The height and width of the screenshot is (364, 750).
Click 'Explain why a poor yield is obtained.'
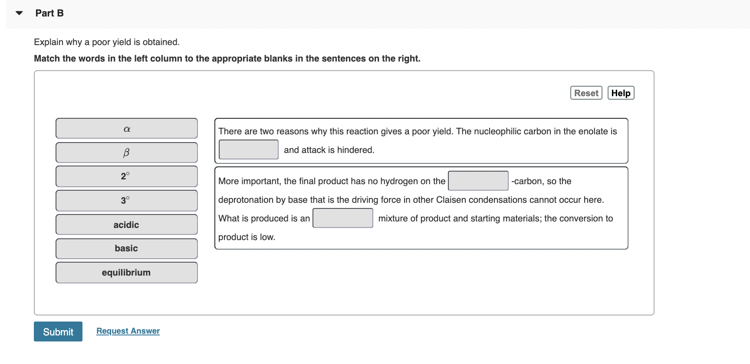107,42
